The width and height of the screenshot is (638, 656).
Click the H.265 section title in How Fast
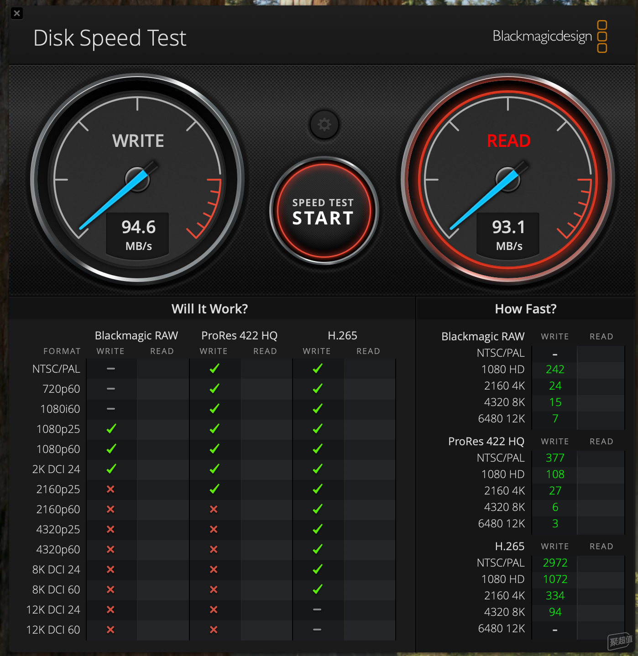pyautogui.click(x=510, y=547)
